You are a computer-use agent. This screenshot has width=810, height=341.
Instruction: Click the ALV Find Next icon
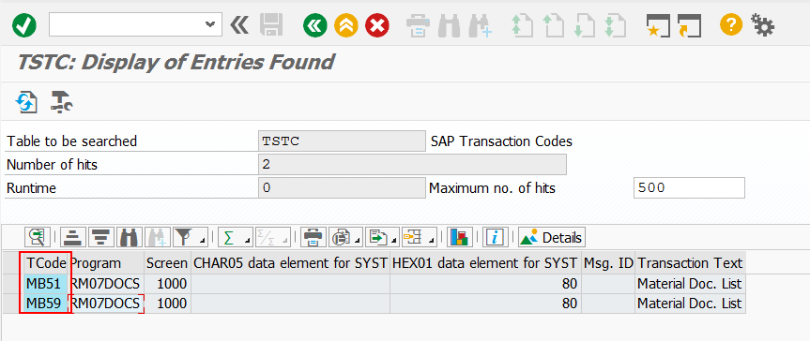pos(157,237)
